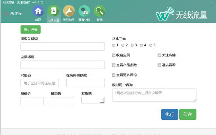
Task: Click the 在店停留秒数 input field
Action: point(85,83)
